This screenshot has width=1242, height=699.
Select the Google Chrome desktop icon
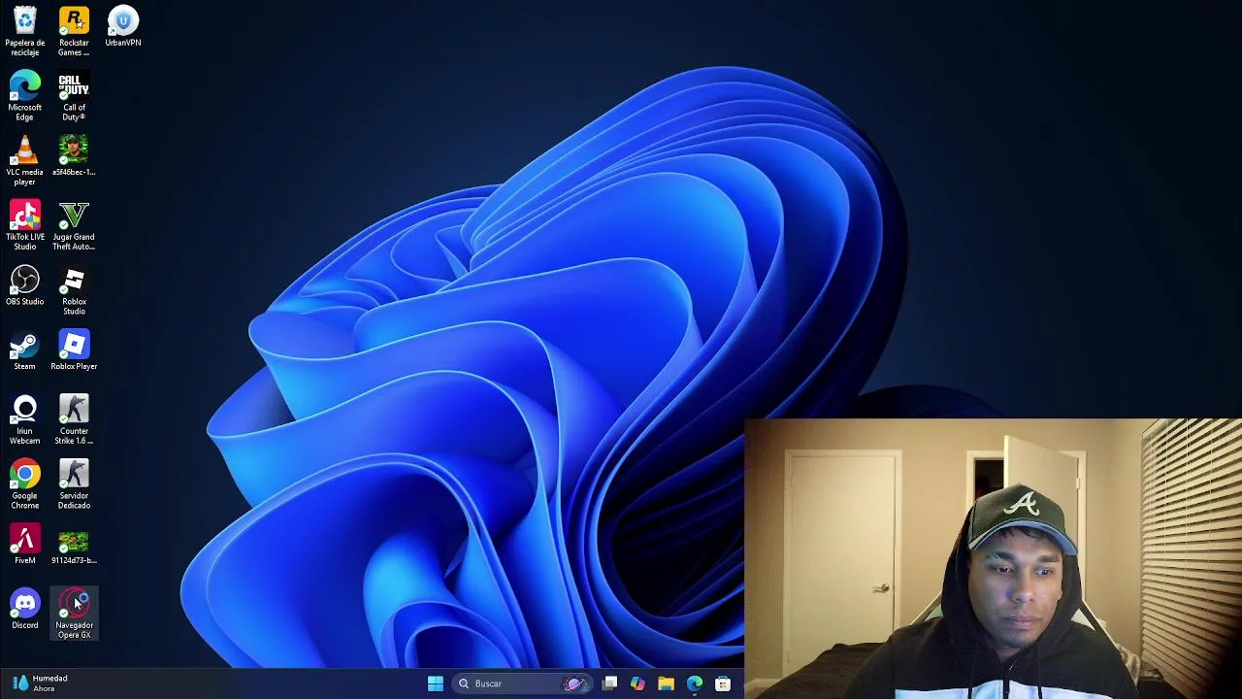(x=24, y=484)
